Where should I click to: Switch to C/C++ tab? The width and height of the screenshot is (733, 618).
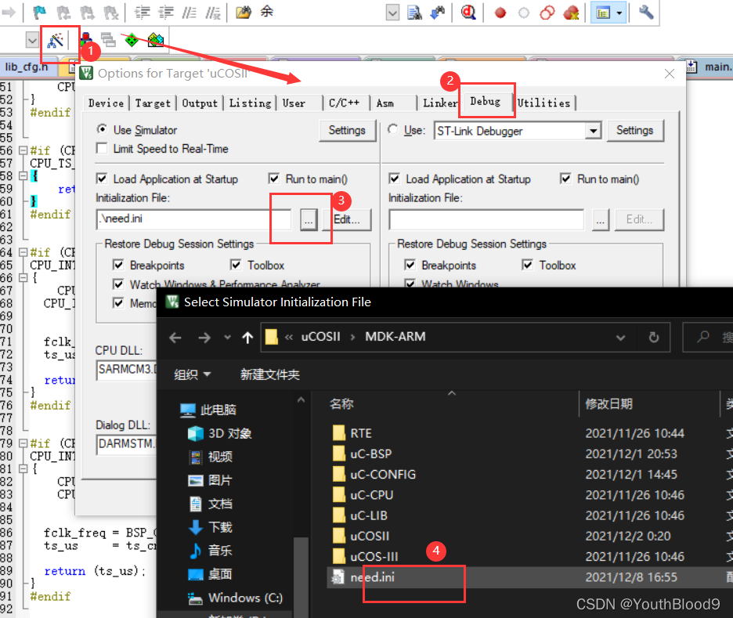(x=345, y=103)
